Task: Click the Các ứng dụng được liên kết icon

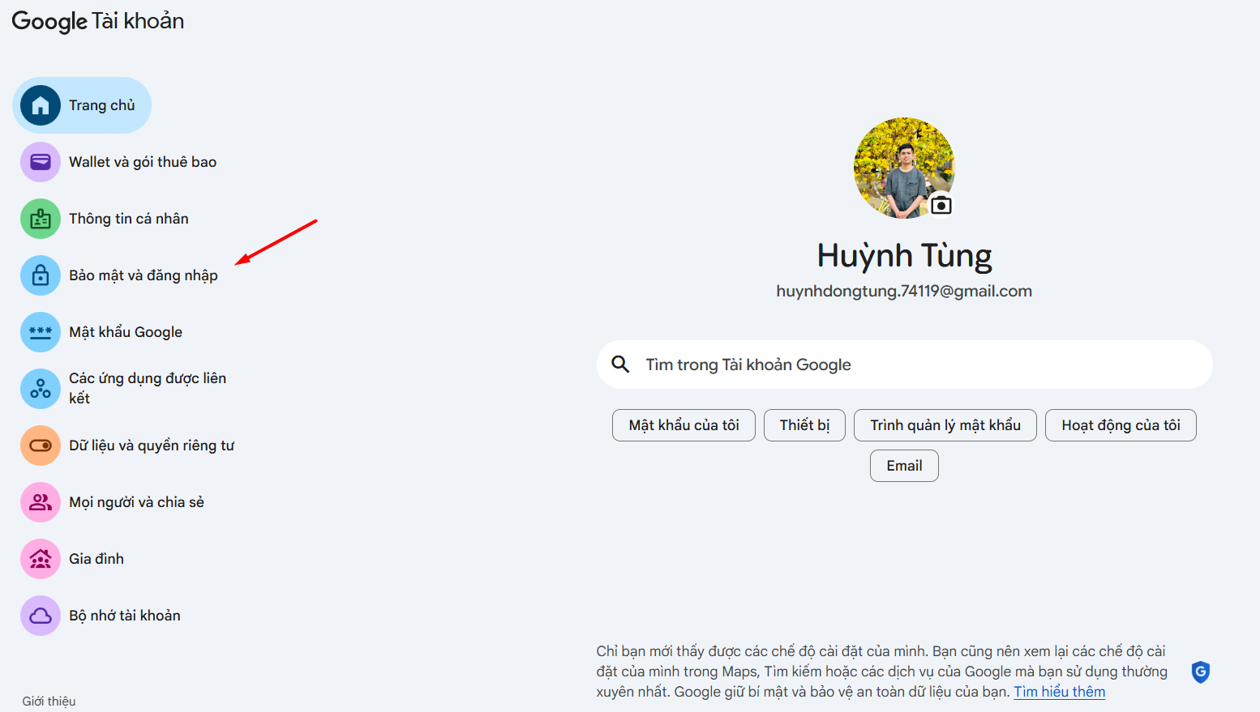Action: coord(41,389)
